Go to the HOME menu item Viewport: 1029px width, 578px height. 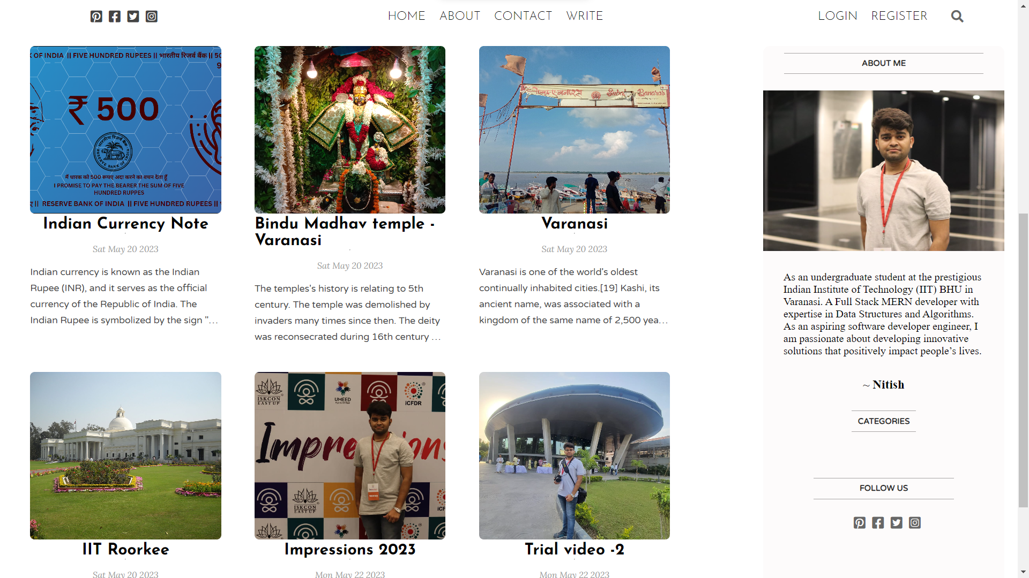click(406, 16)
